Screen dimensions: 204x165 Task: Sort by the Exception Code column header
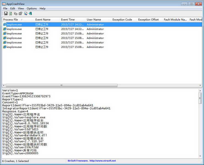[x=124, y=20]
